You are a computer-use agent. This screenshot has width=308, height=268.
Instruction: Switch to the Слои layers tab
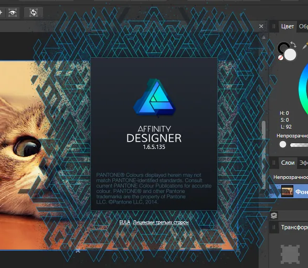tap(288, 163)
